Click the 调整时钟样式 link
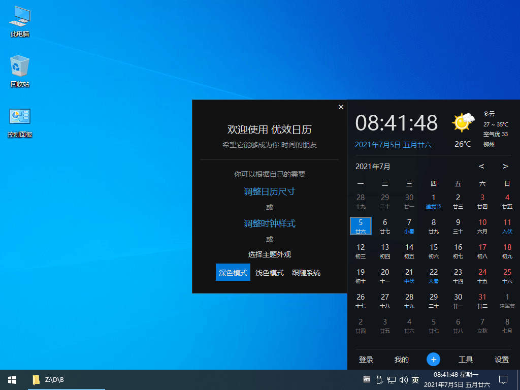The image size is (520, 390). click(x=269, y=223)
